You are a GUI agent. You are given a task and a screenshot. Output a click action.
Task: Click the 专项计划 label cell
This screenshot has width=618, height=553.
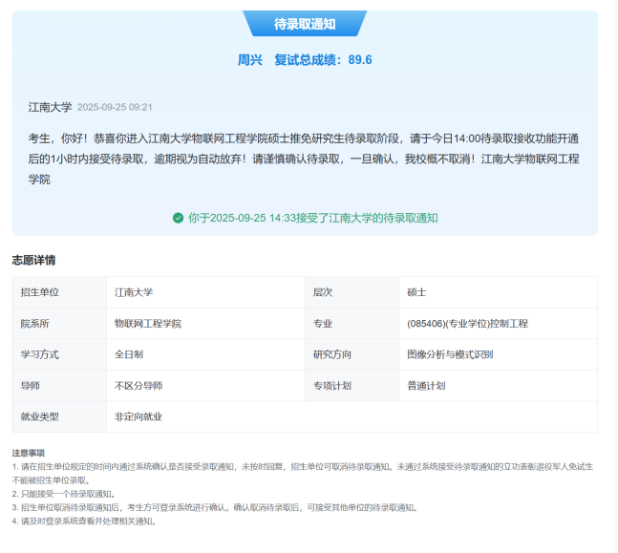pyautogui.click(x=352, y=386)
